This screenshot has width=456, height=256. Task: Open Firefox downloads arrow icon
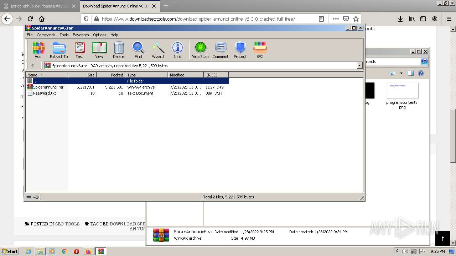[400, 19]
